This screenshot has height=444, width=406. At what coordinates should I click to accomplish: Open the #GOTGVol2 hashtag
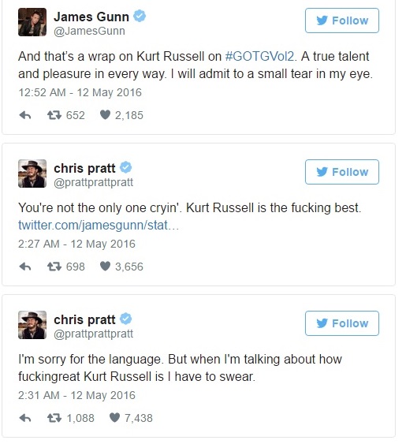(x=259, y=56)
